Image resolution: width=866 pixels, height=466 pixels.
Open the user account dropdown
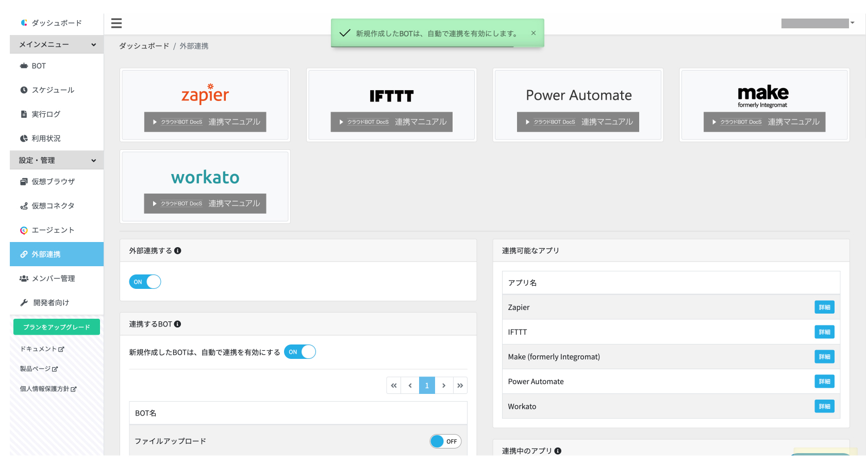coord(818,23)
